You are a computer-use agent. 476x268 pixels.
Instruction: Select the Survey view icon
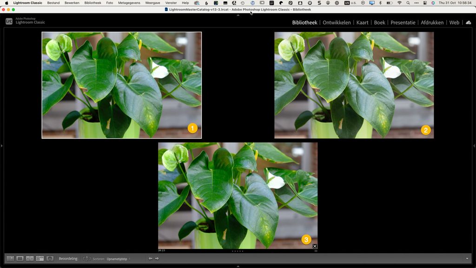click(x=40, y=259)
